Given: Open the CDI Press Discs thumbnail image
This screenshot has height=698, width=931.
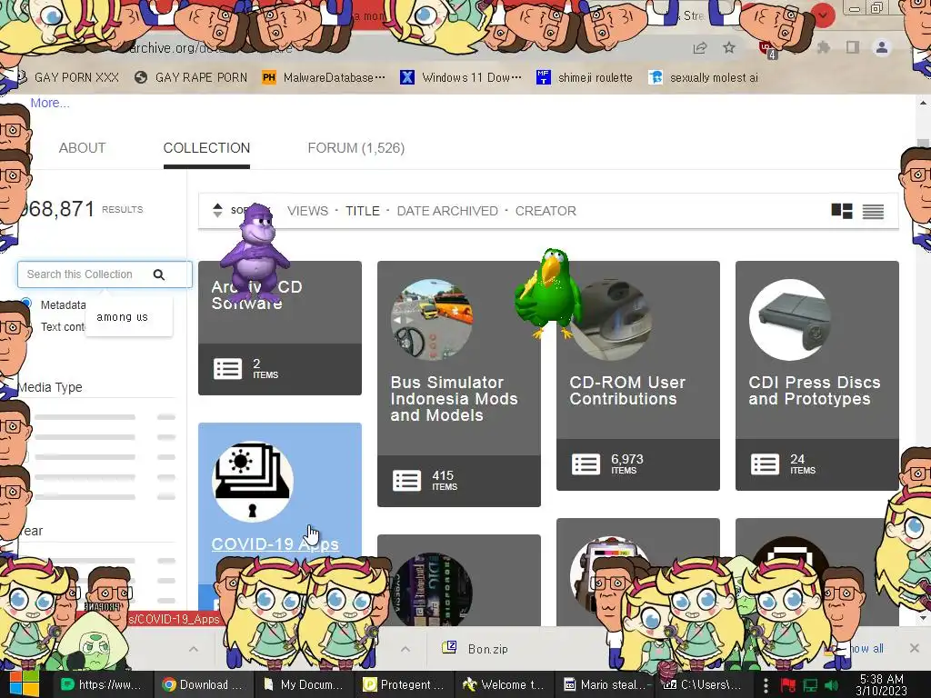Looking at the screenshot, I should click(790, 320).
